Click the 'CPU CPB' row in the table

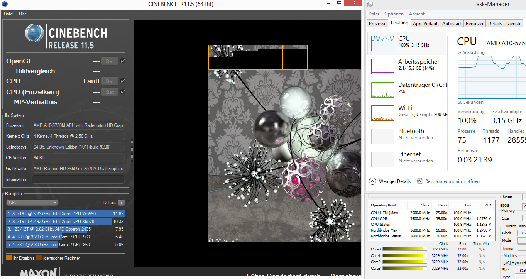click(431, 219)
